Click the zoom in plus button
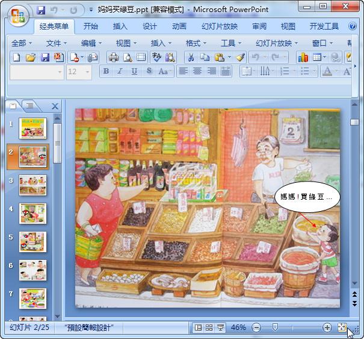 tap(327, 328)
